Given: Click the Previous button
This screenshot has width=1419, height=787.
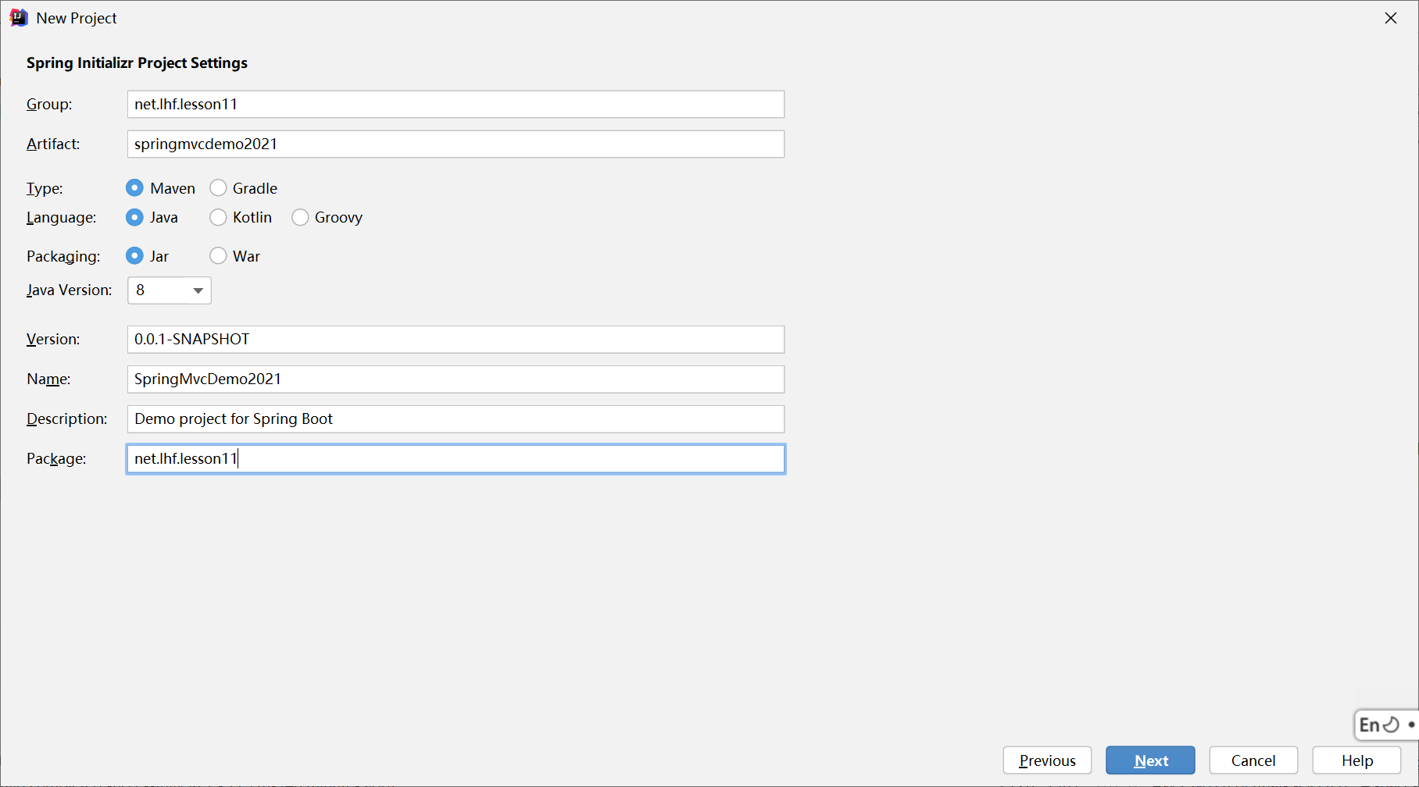Looking at the screenshot, I should click(1047, 760).
